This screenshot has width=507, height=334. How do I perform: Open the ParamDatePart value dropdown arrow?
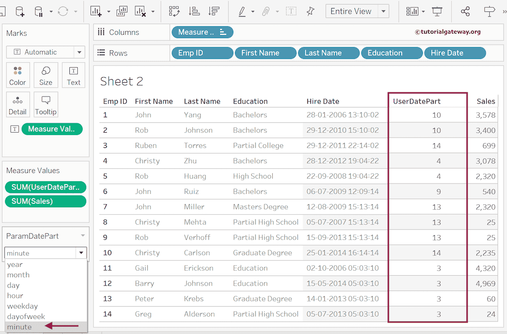coord(81,253)
